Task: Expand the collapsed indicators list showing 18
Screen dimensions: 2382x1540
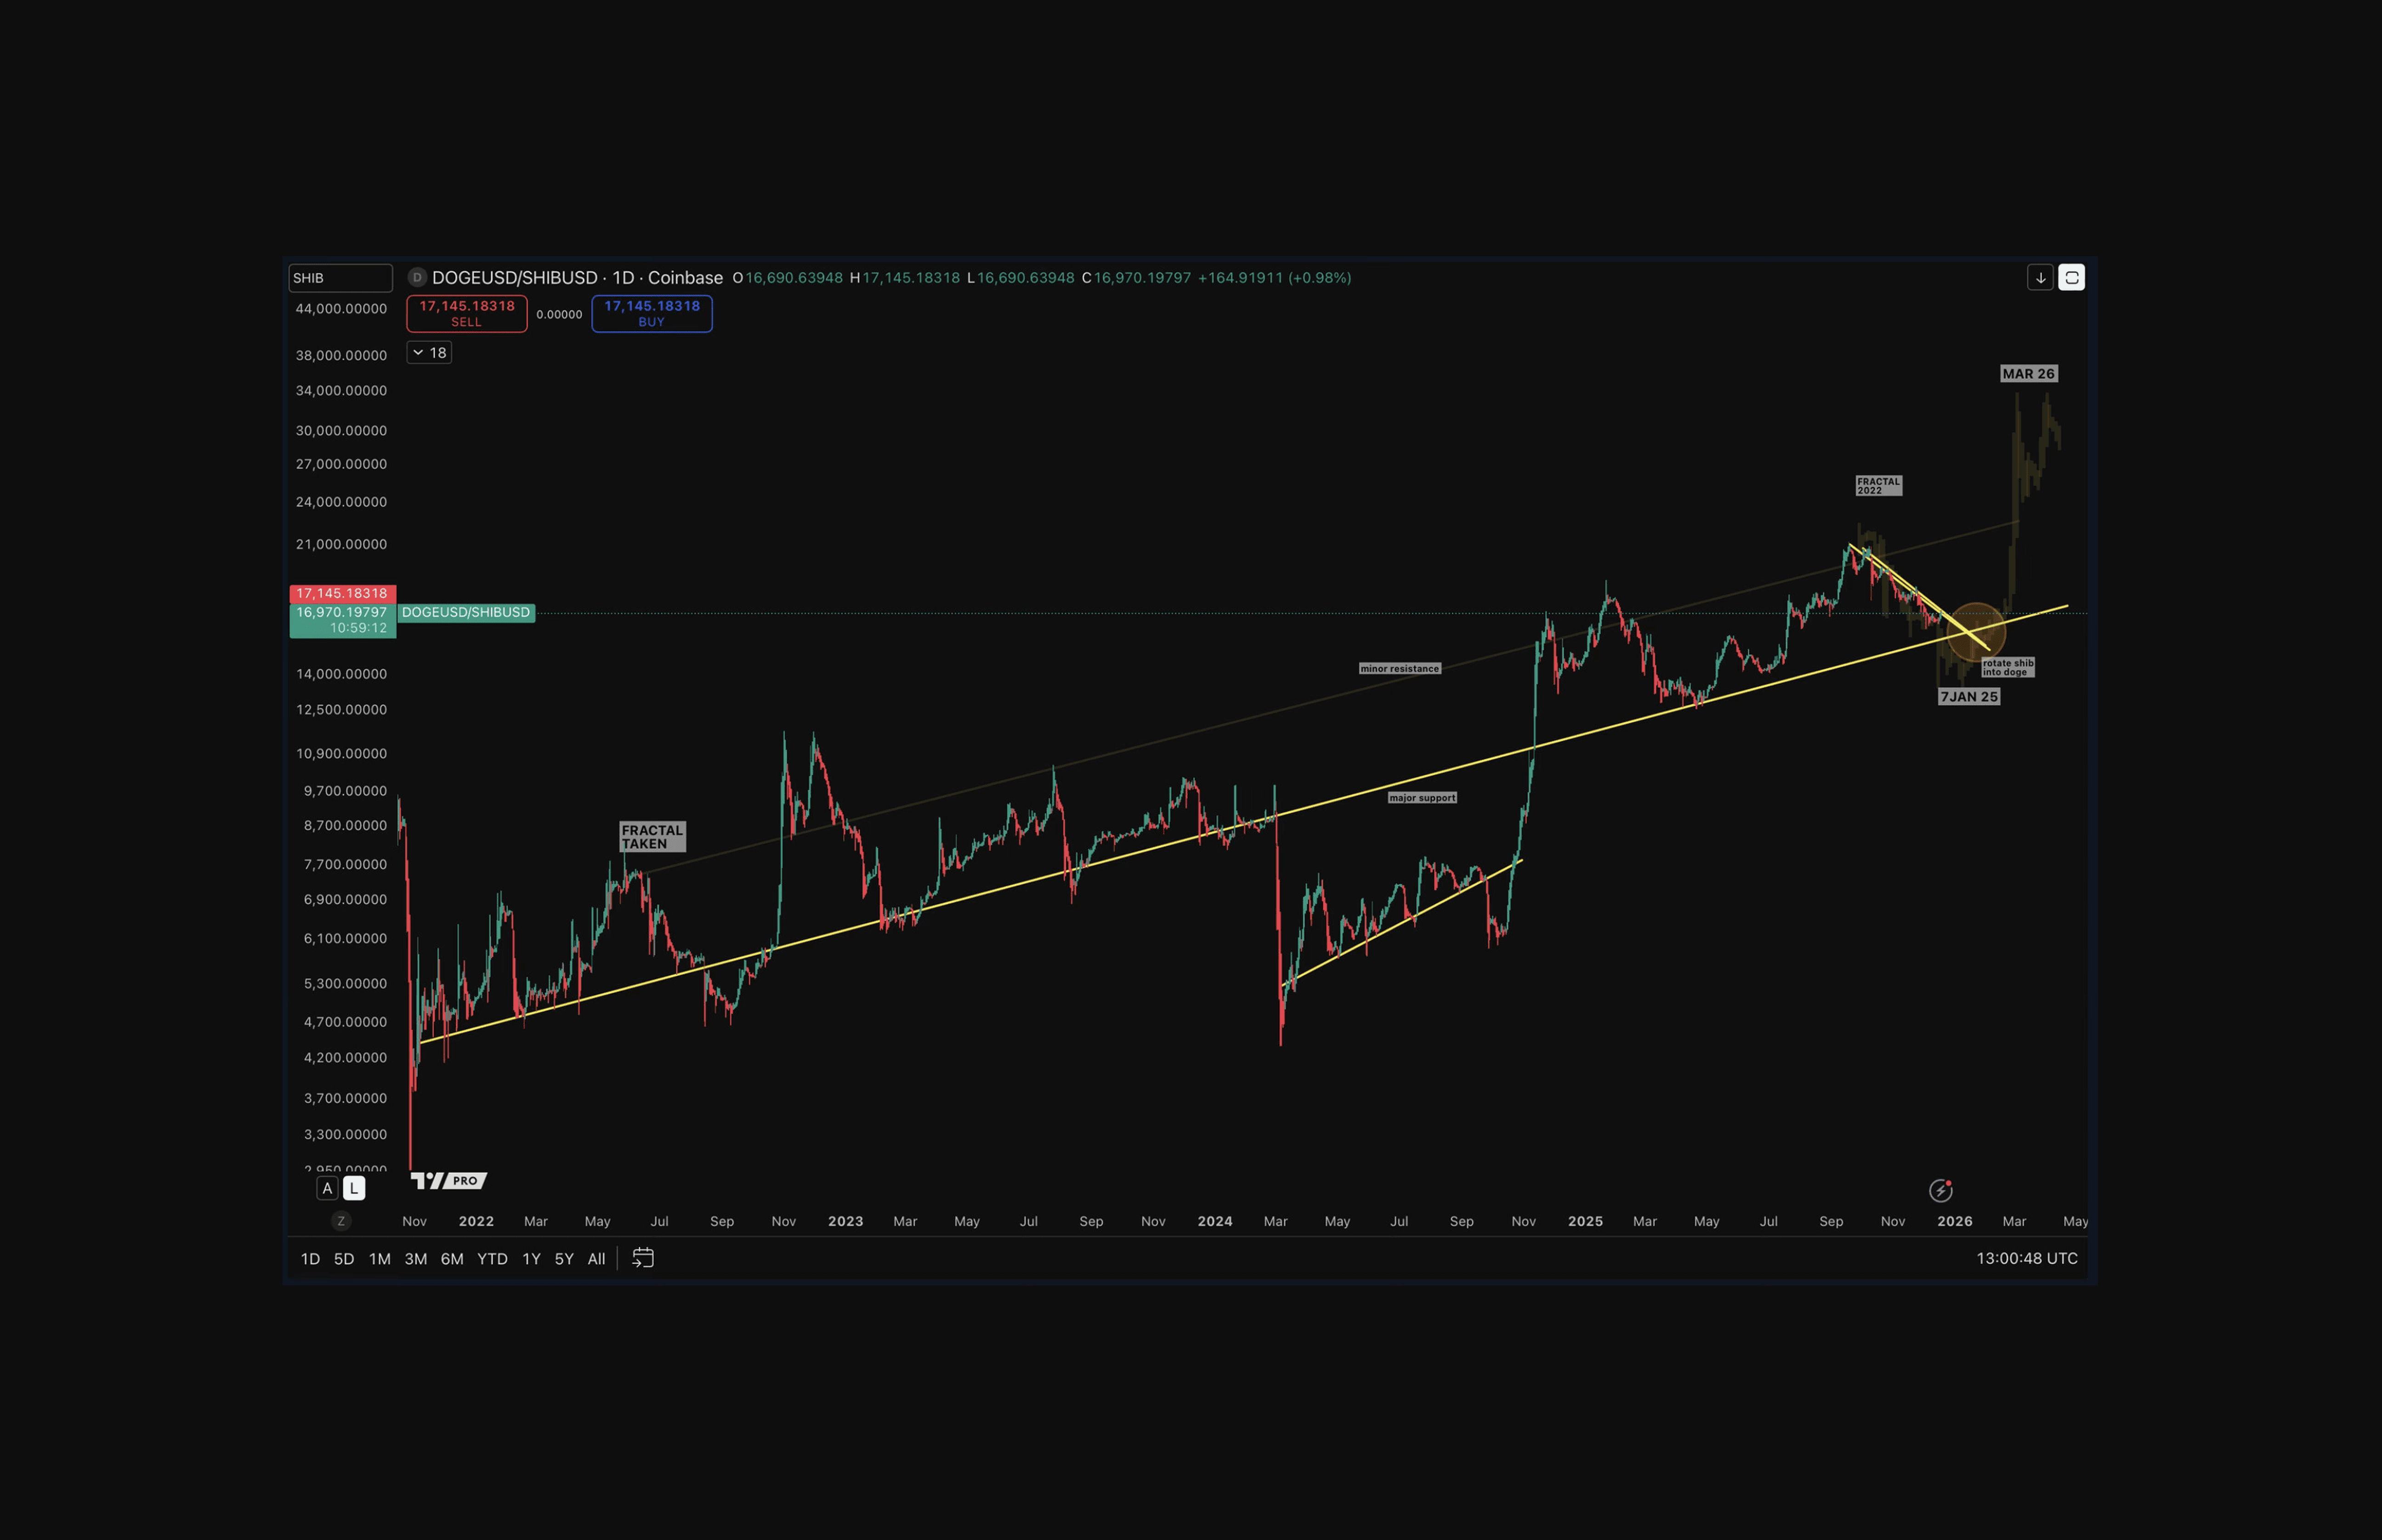Action: click(429, 353)
